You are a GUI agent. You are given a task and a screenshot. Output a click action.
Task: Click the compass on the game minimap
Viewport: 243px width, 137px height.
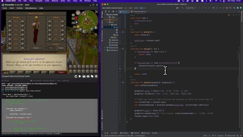tap(78, 13)
